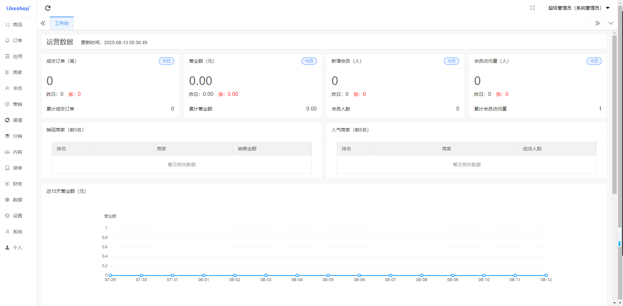
Task: Toggle fullscreen mode icon
Action: pos(532,8)
